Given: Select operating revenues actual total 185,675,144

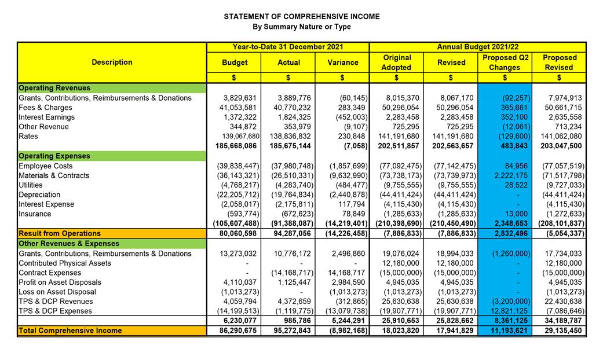Looking at the screenshot, I should 290,146.
